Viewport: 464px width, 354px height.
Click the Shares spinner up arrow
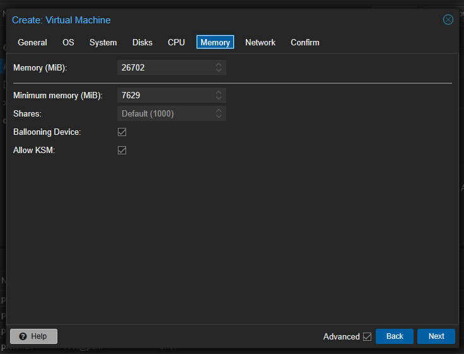[x=219, y=111]
